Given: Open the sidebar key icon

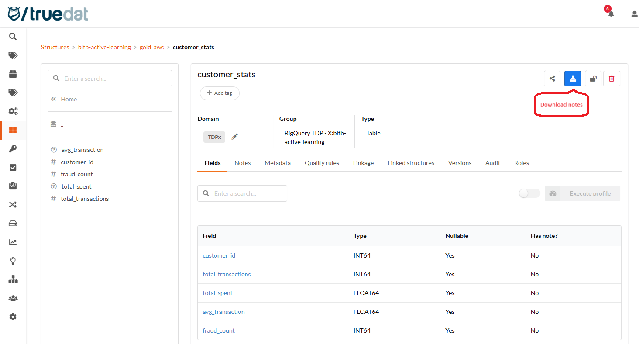Looking at the screenshot, I should [x=13, y=149].
